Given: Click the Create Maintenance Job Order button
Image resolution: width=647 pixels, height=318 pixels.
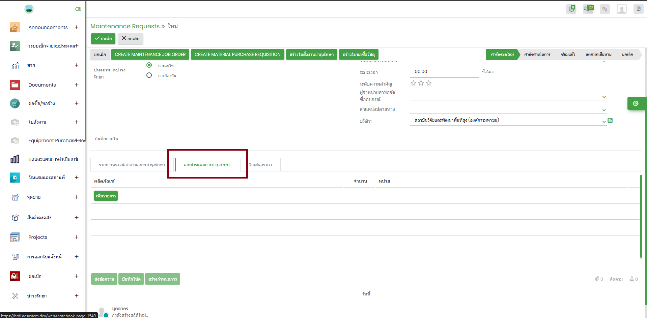Looking at the screenshot, I should point(150,55).
